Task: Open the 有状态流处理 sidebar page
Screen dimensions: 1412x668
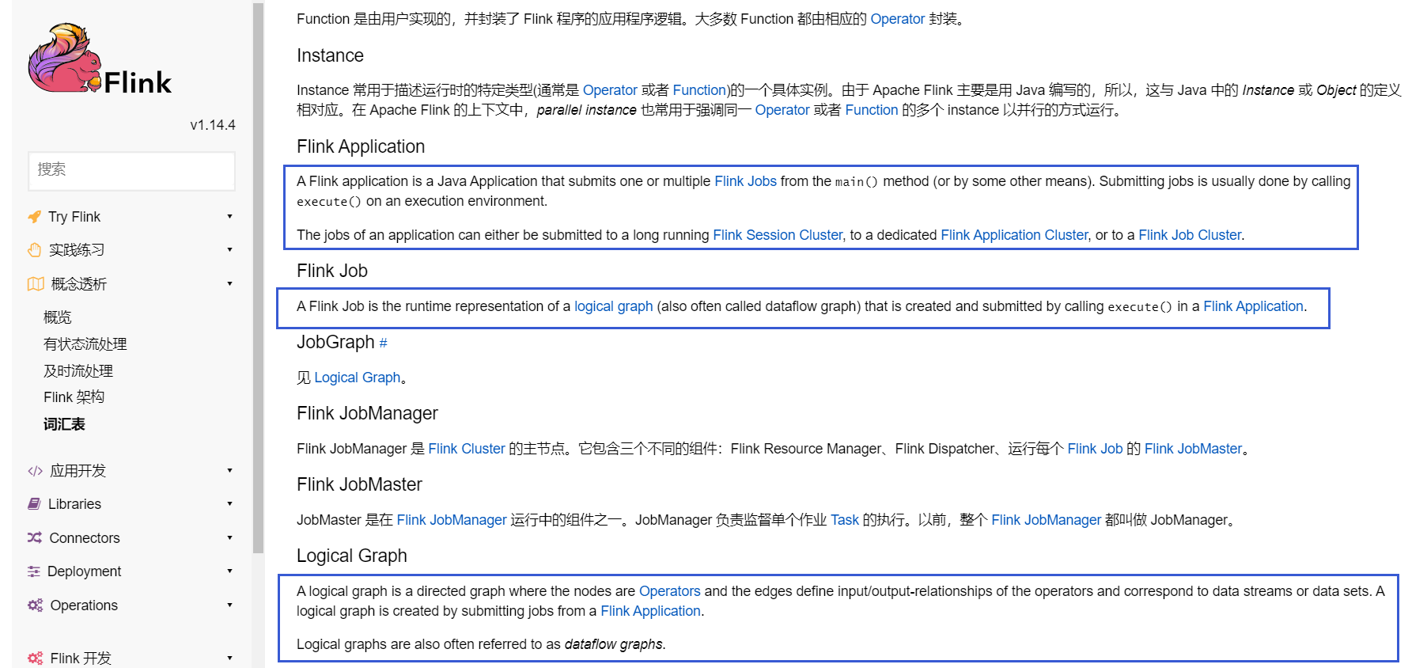Action: pos(85,344)
